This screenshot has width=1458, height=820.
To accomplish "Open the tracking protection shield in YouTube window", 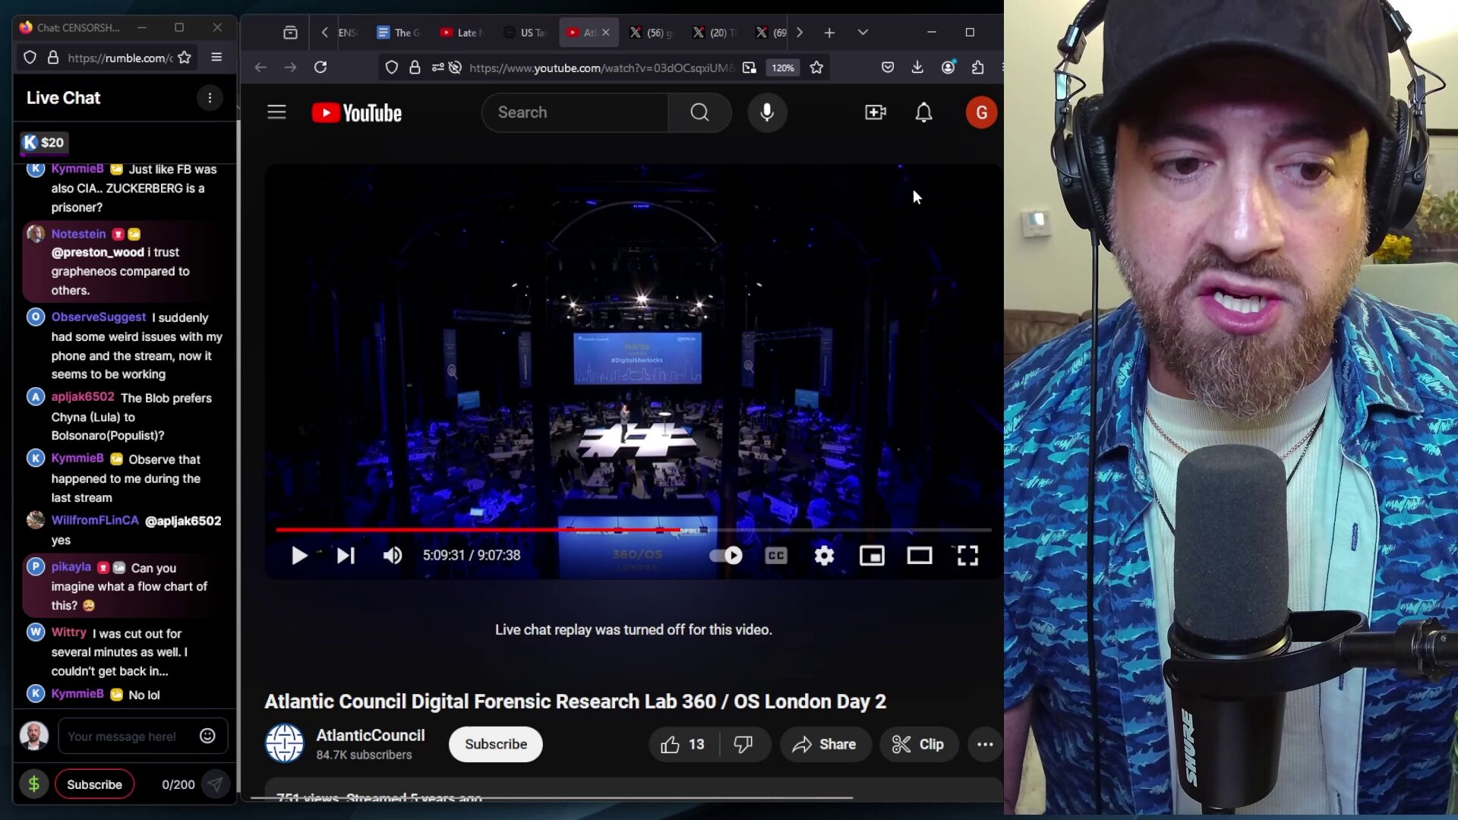I will [391, 68].
